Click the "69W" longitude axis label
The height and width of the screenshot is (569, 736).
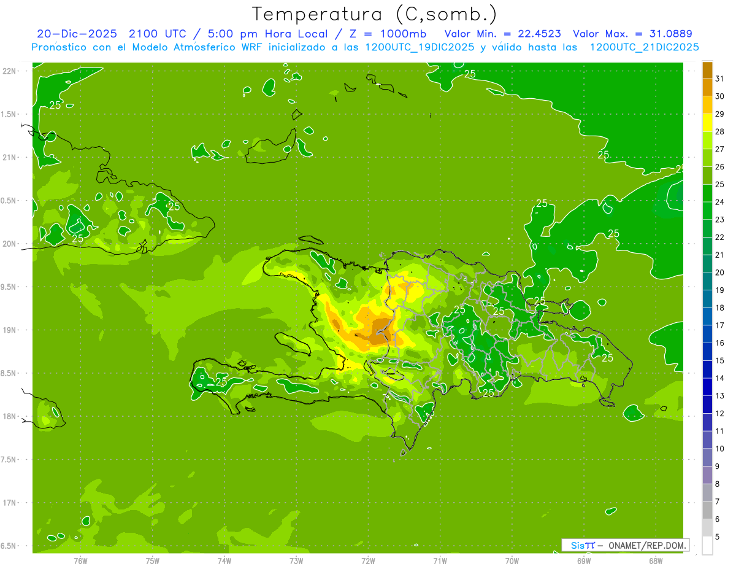point(584,560)
